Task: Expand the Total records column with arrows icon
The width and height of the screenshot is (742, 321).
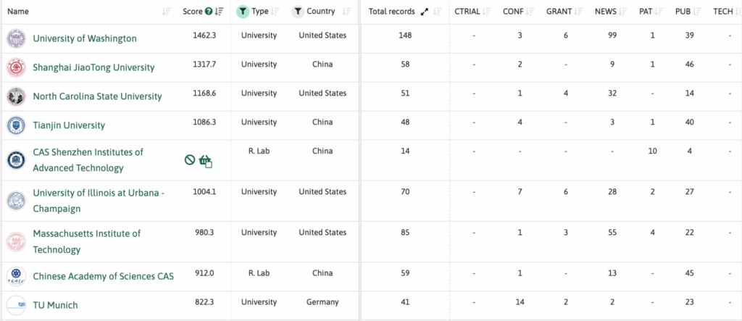Action: (x=425, y=12)
